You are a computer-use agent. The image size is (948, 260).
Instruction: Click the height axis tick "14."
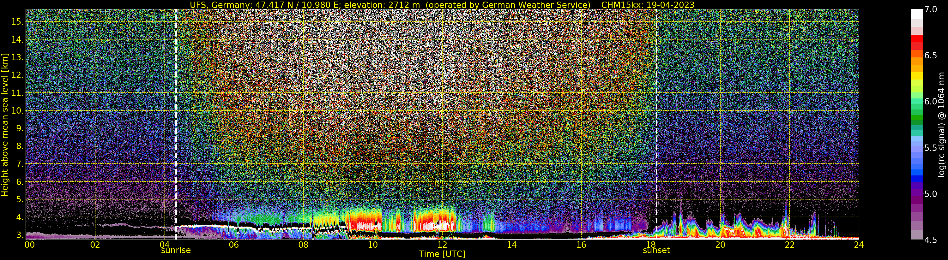click(x=17, y=40)
